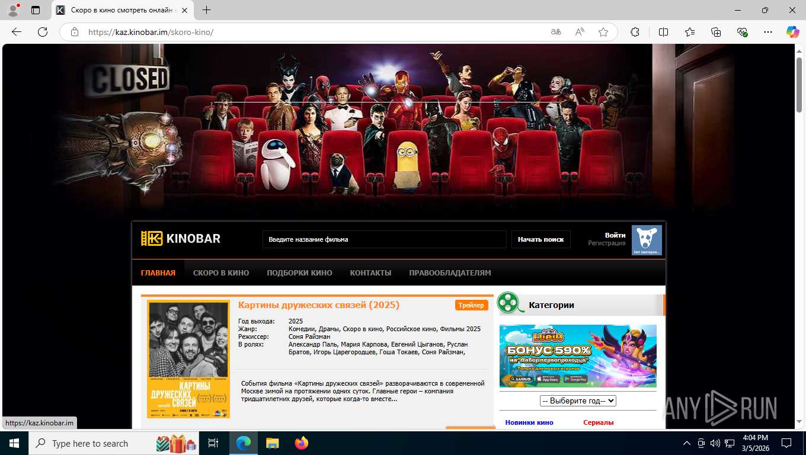
Task: View site information lock icon
Action: tap(75, 32)
